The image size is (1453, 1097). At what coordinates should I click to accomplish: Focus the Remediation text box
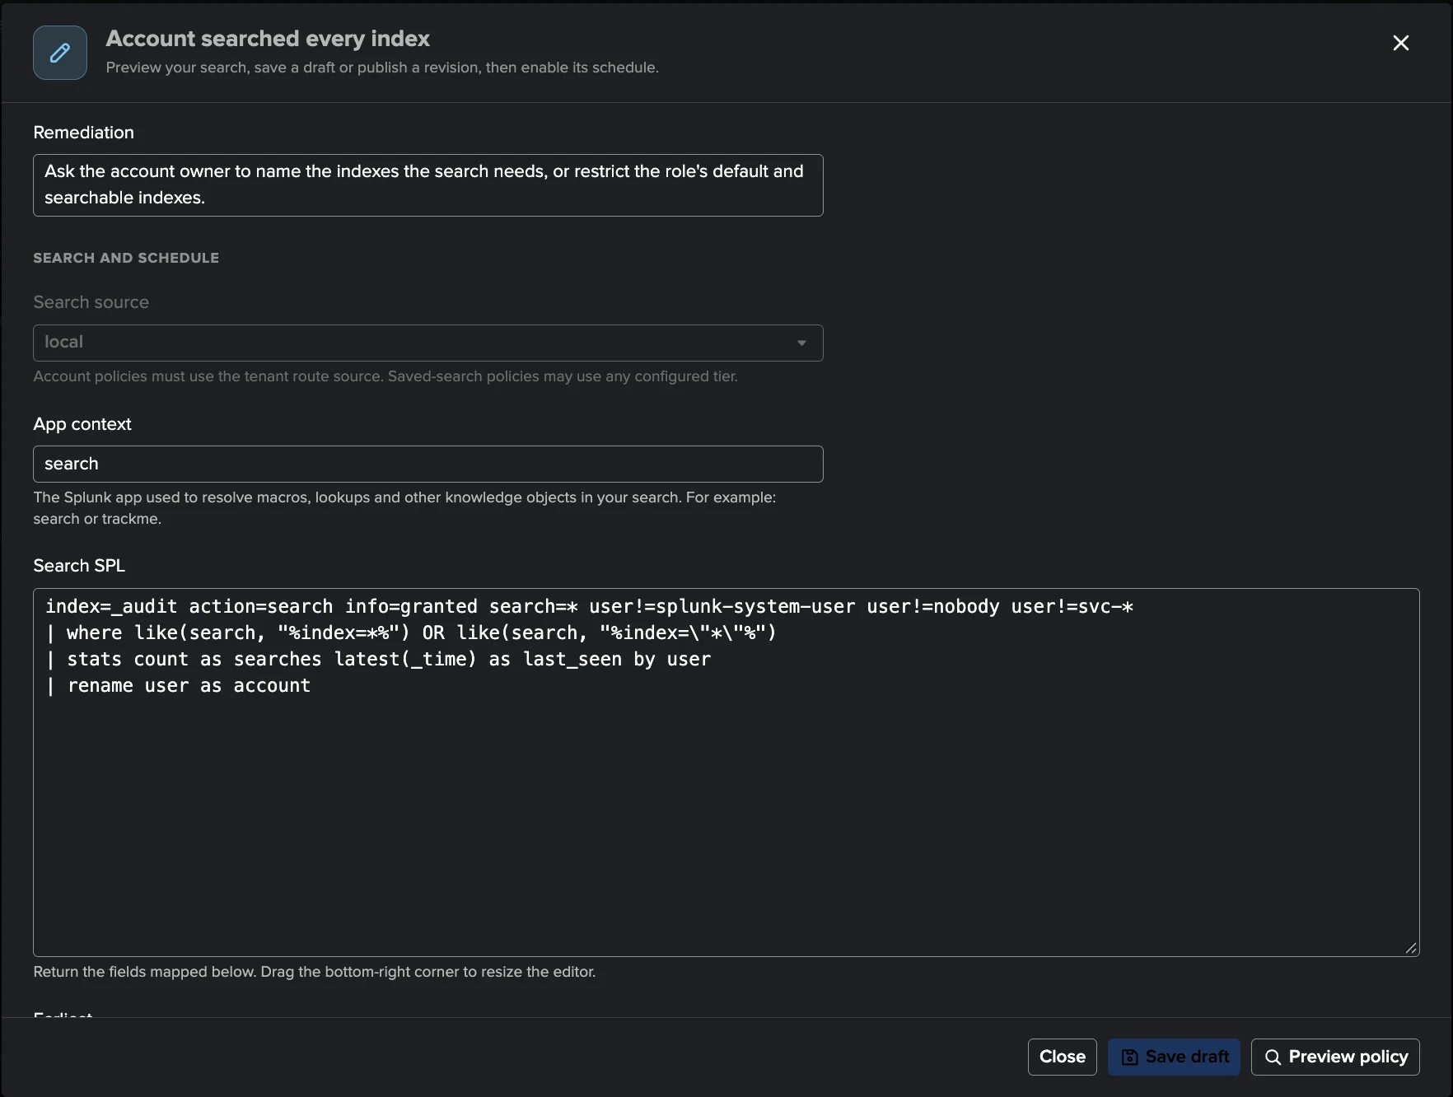point(428,185)
